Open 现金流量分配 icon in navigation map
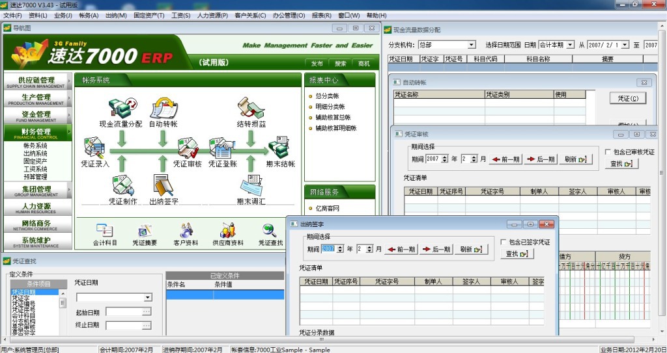This screenshot has width=667, height=353. [x=122, y=109]
